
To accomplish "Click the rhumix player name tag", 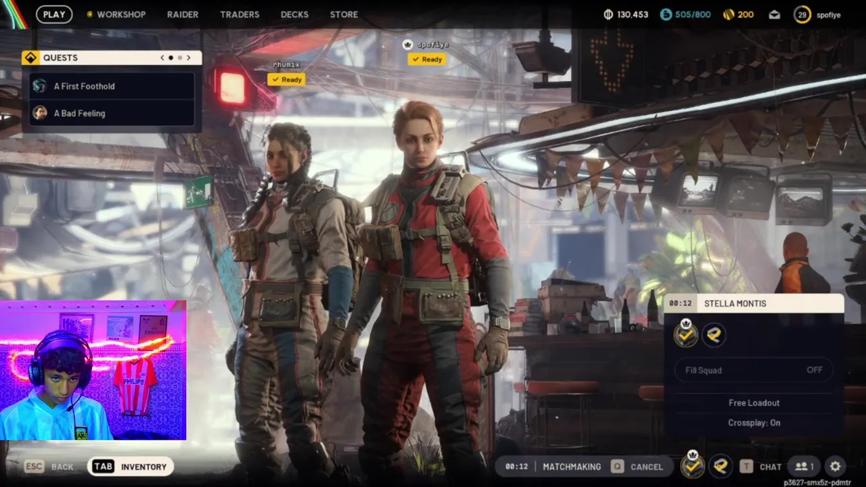I will tap(286, 64).
